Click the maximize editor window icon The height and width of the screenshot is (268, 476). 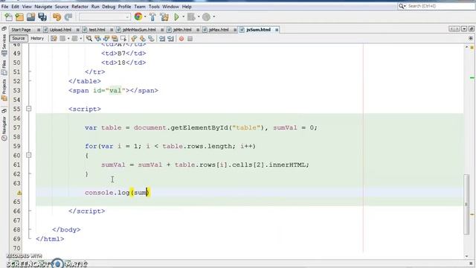(x=472, y=29)
